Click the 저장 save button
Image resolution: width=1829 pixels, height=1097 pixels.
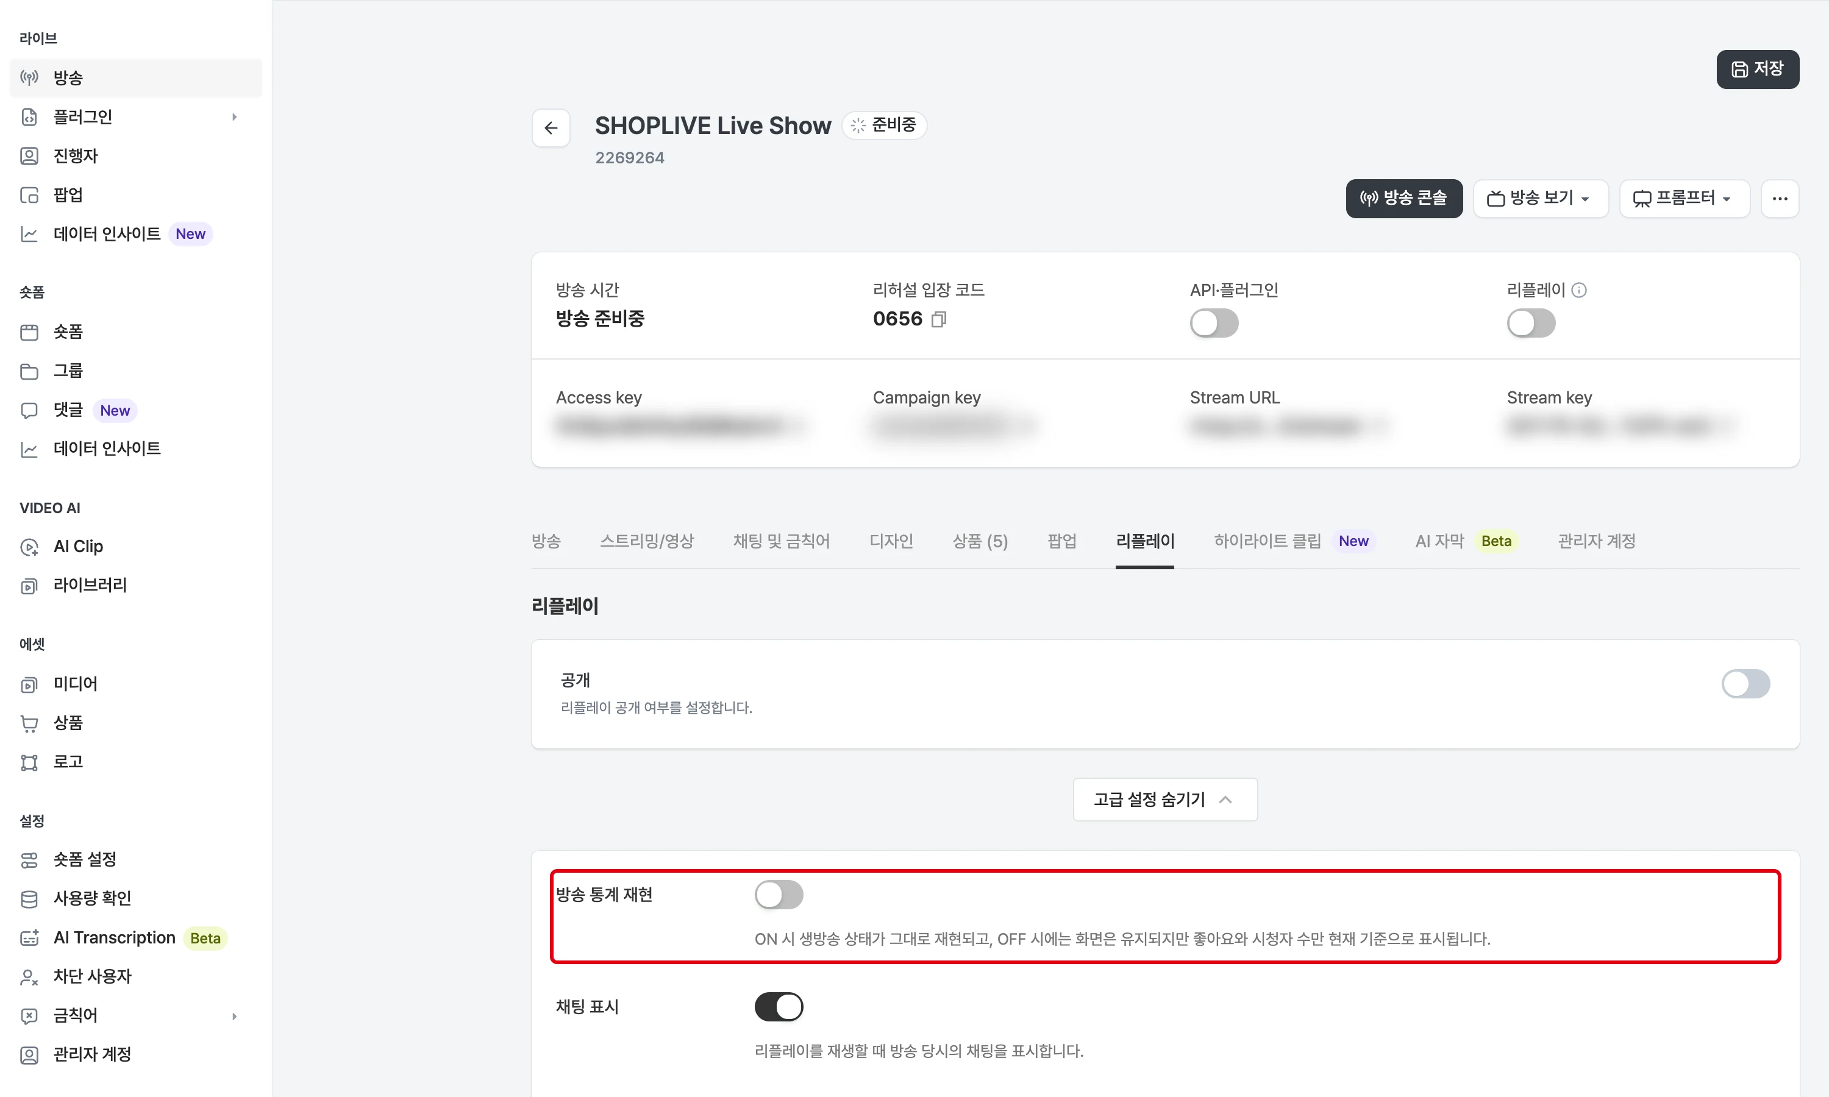[x=1757, y=69]
